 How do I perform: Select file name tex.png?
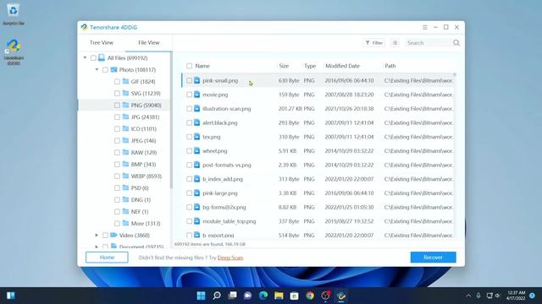211,137
